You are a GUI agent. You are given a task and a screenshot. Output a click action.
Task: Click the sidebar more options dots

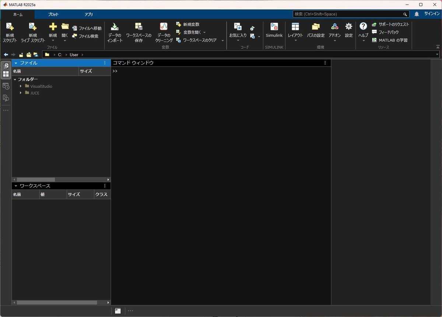point(6,110)
